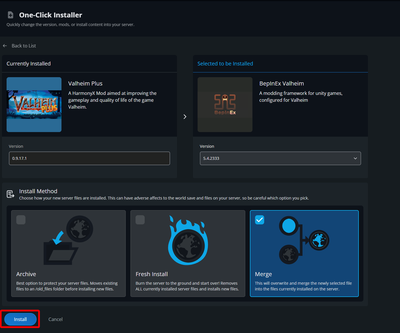
Task: Click the Merge branching globes illustration
Action: pyautogui.click(x=304, y=240)
